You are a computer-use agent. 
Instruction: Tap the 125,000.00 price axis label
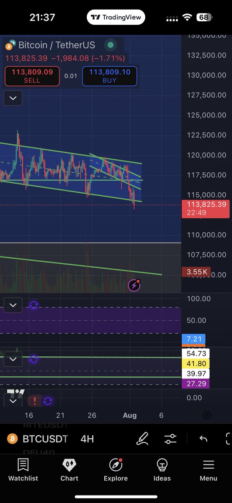click(x=206, y=115)
